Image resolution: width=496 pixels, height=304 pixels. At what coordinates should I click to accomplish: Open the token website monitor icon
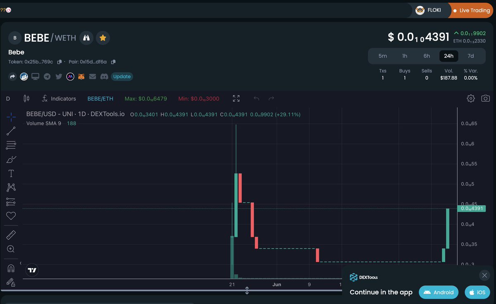point(36,77)
